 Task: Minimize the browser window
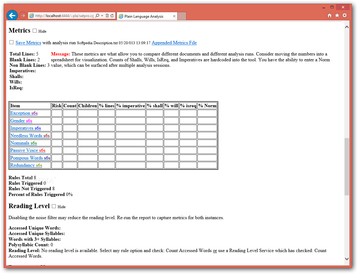pyautogui.click(x=324, y=8)
